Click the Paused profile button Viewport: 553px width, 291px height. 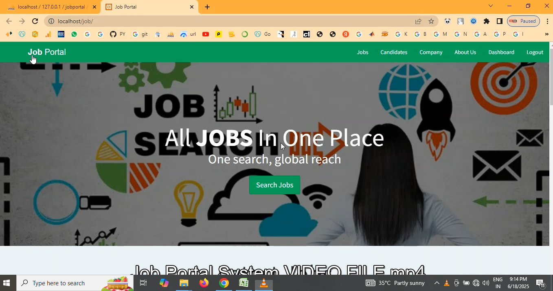[523, 21]
